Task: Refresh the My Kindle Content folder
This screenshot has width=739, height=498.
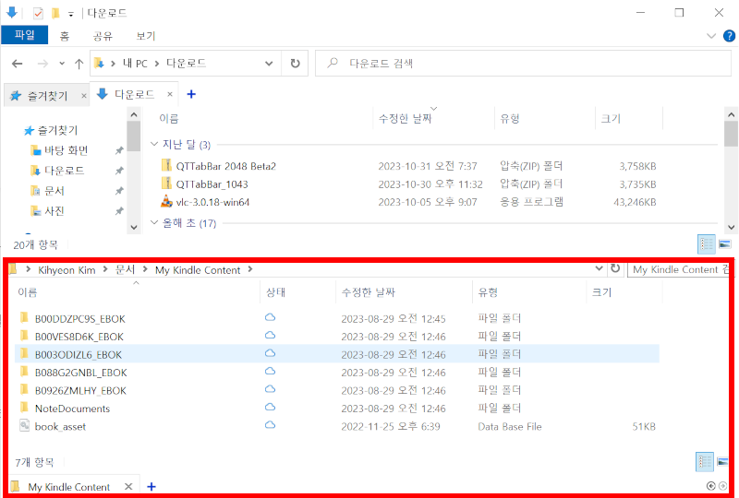Action: coord(615,268)
